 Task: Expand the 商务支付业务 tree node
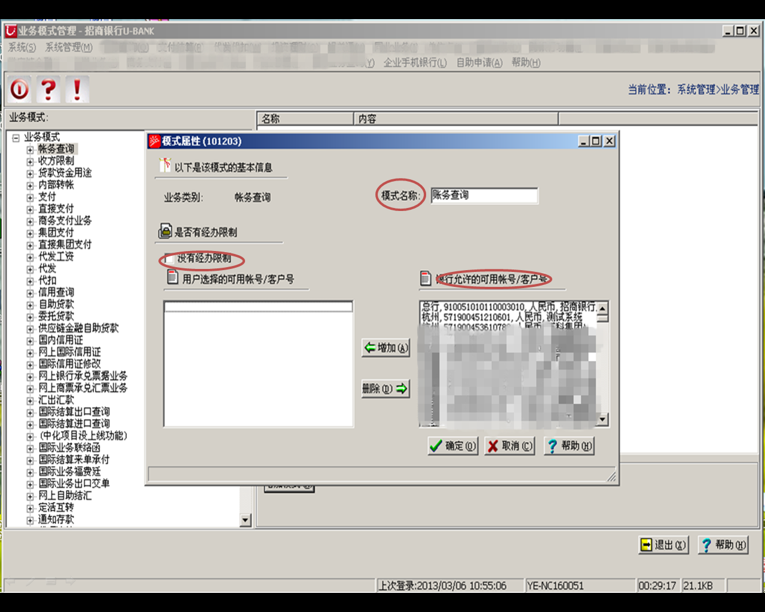pos(30,221)
